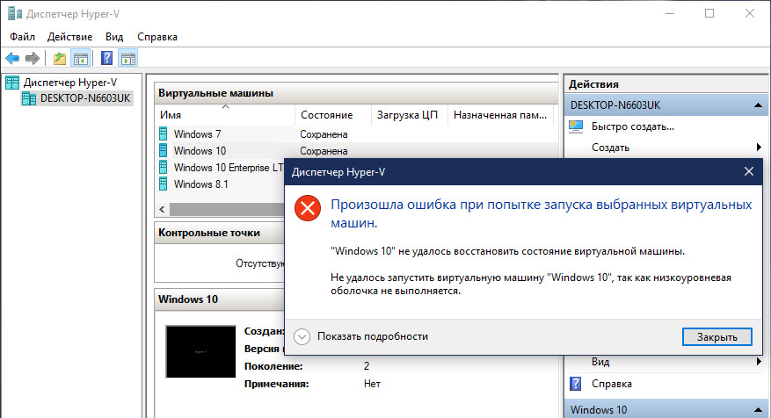Screen dimensions: 771x418
Task: Open the Файл menu
Action: [22, 37]
